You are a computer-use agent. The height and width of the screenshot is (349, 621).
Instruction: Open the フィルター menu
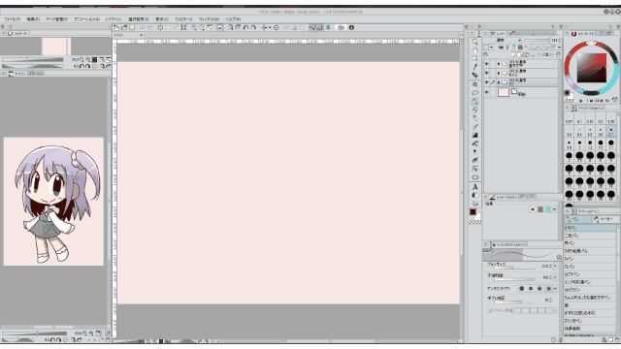[183, 19]
